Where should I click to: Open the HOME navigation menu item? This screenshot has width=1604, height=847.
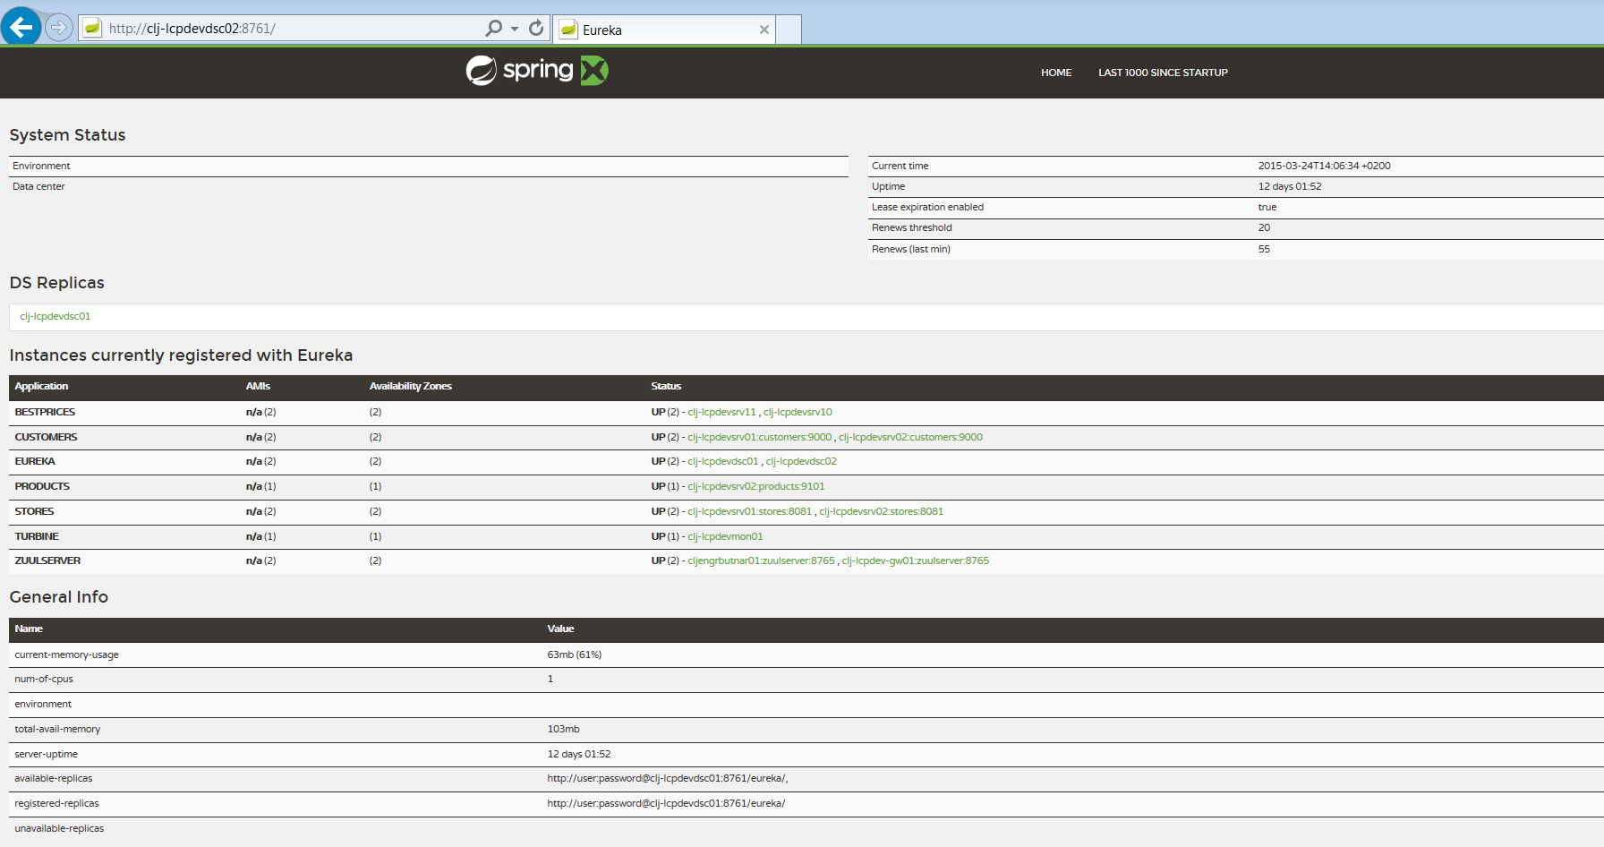1055,73
